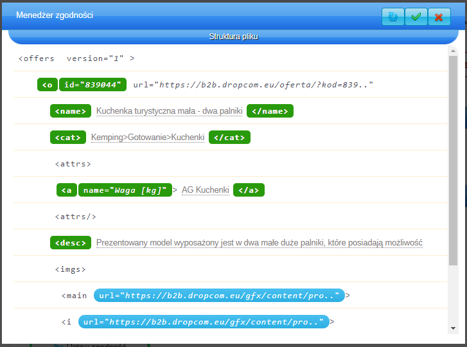
Task: Select the green <a attribute tag
Action: [x=67, y=190]
